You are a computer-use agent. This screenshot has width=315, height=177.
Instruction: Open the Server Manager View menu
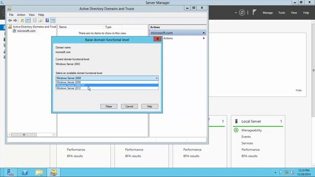click(x=294, y=13)
